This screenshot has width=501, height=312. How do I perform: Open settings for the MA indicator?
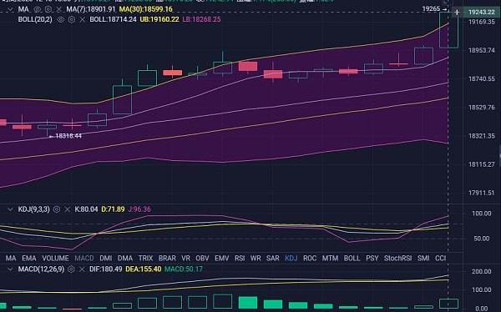click(x=48, y=9)
